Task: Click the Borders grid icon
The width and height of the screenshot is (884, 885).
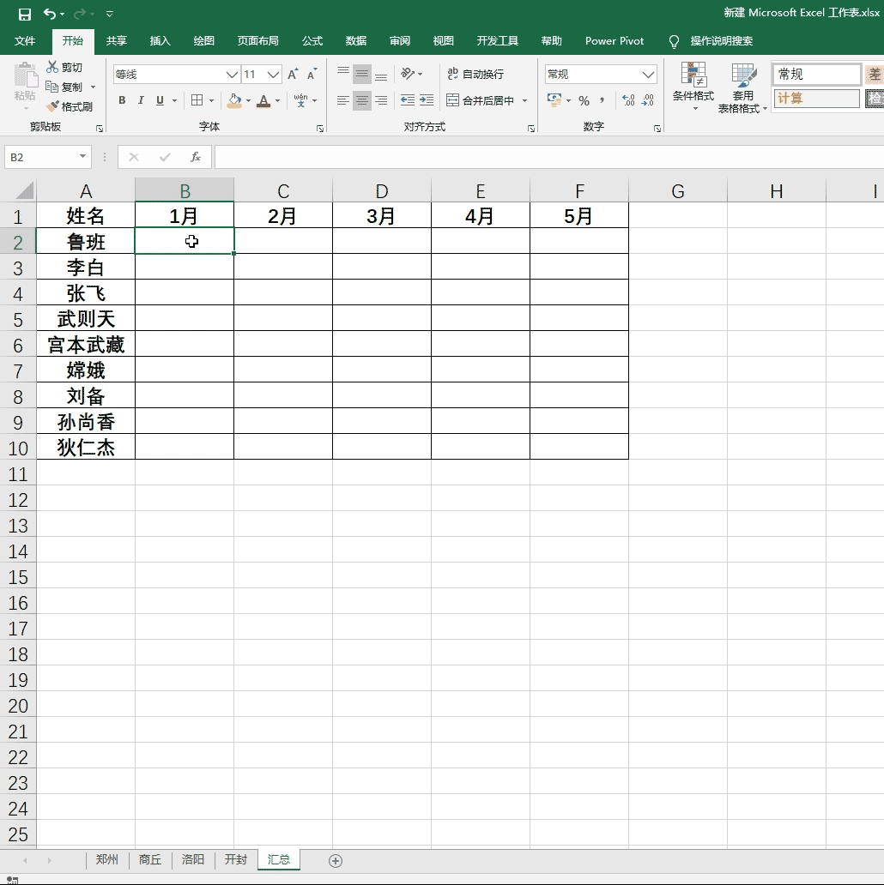Action: pos(197,100)
